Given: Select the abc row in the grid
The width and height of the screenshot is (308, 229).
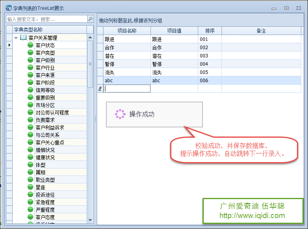Looking at the screenshot, I should (127, 80).
